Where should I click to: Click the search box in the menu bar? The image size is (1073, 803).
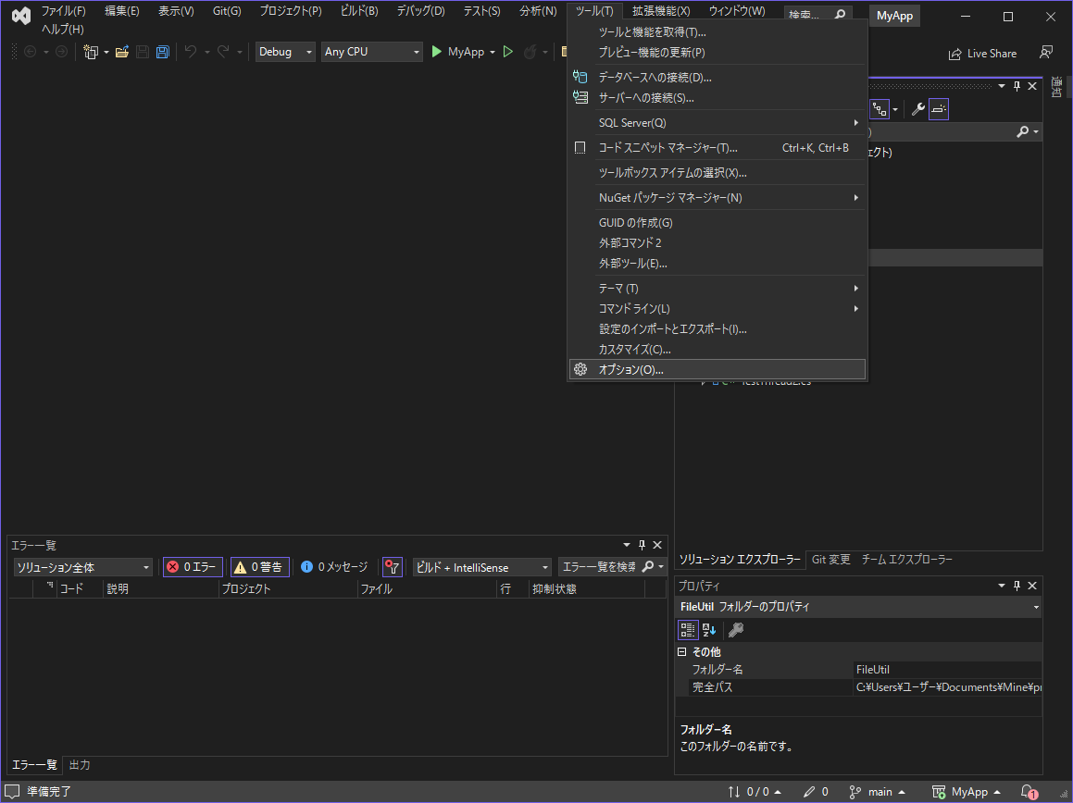(x=815, y=13)
